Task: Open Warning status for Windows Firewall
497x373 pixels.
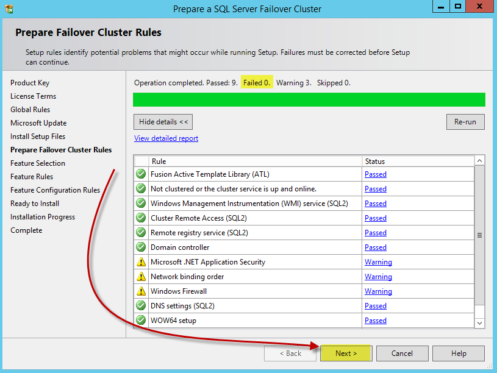Action: point(378,291)
